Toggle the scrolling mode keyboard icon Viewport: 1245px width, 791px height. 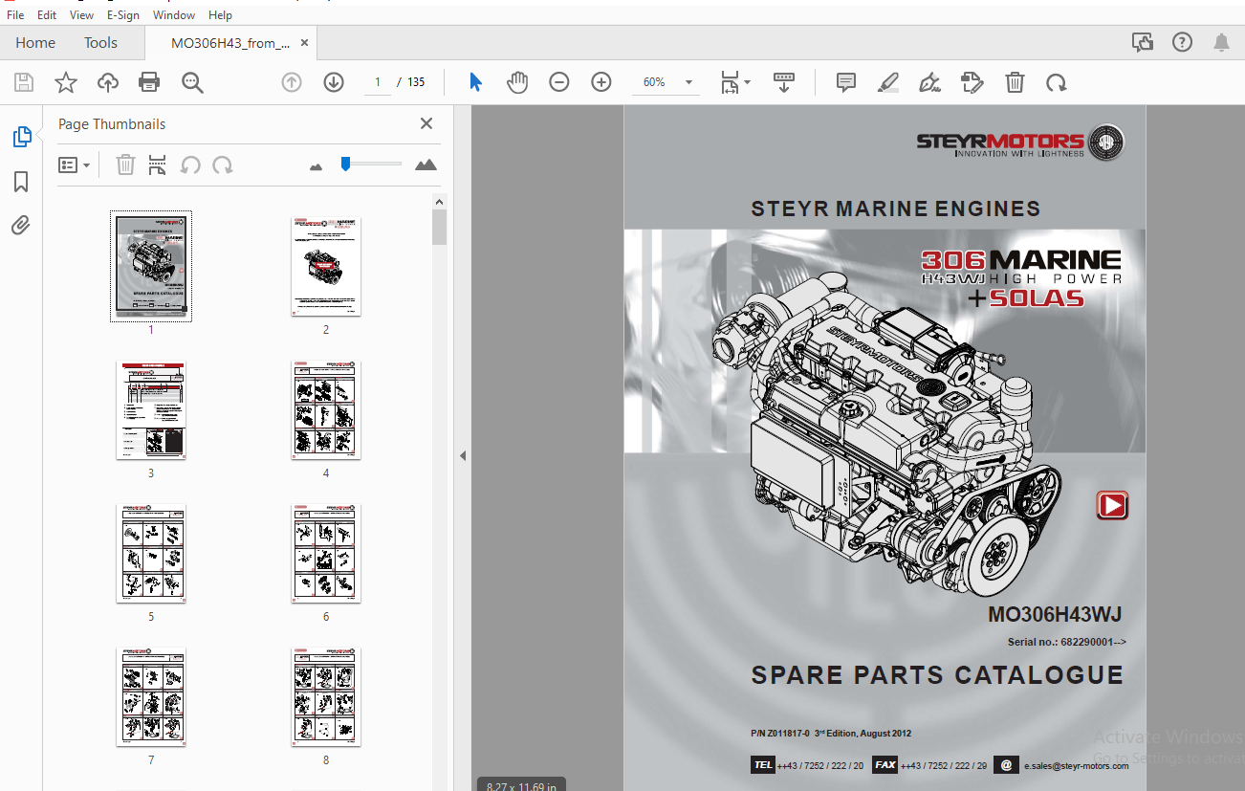784,82
